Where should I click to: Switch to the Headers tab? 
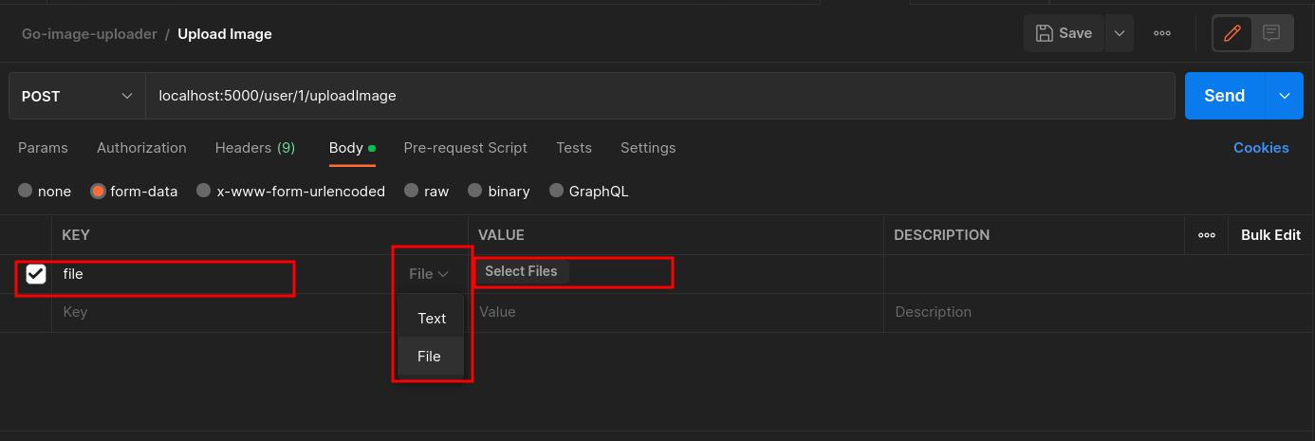coord(254,148)
